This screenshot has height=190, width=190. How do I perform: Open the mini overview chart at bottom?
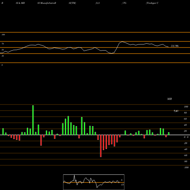tap(94, 182)
